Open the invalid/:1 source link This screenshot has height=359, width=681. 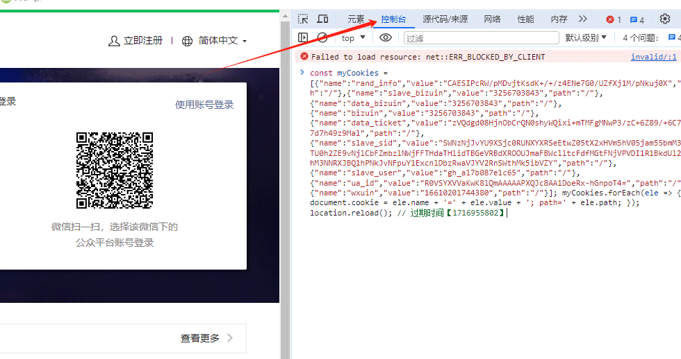click(654, 57)
